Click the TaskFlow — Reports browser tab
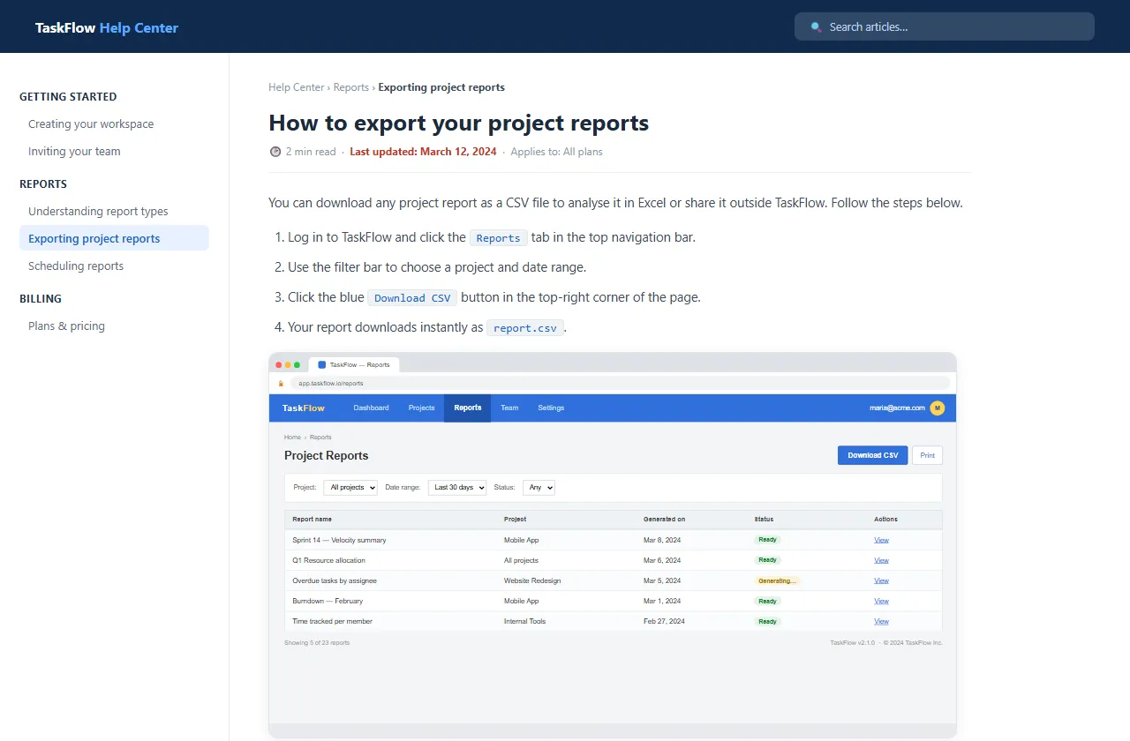 tap(354, 364)
